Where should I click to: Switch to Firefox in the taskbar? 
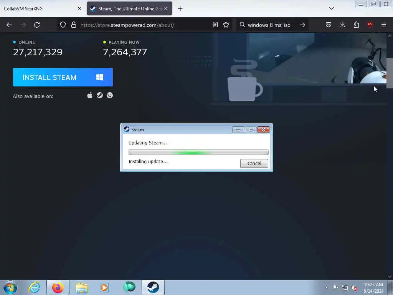pos(58,287)
